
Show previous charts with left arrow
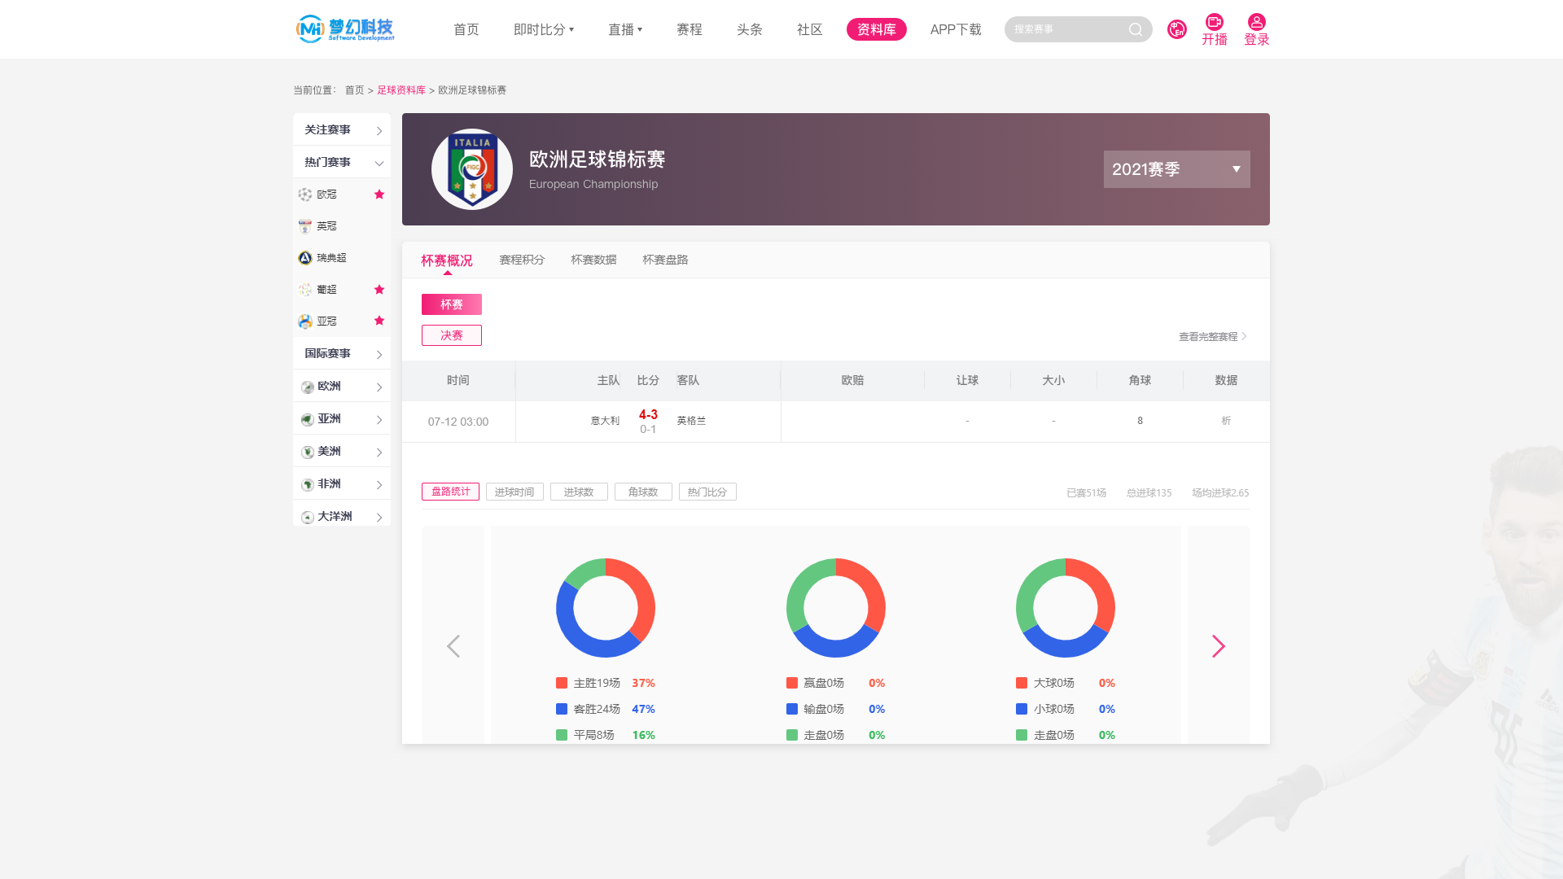click(453, 646)
